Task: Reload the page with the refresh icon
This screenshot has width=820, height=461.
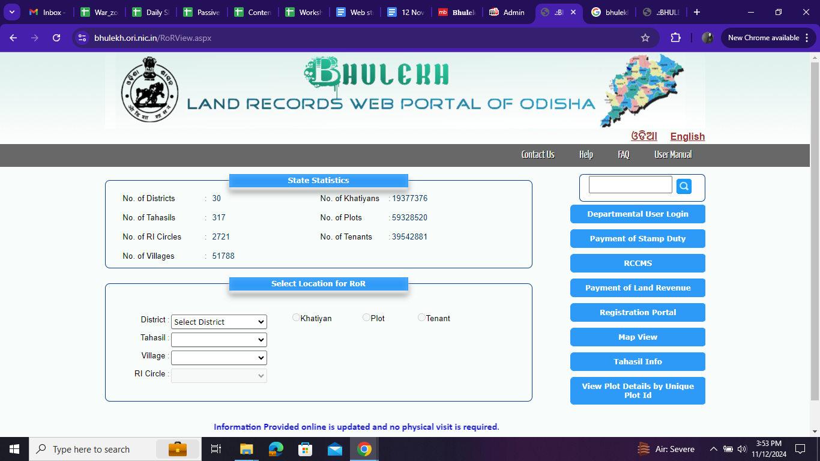Action: pyautogui.click(x=56, y=38)
